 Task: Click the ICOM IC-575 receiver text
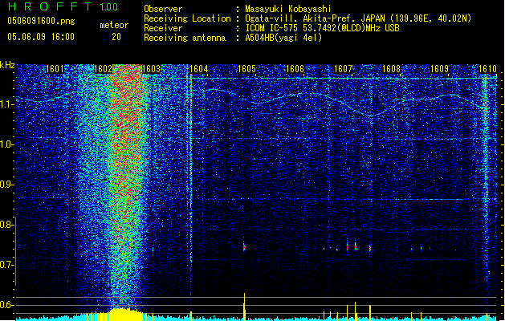pyautogui.click(x=322, y=28)
